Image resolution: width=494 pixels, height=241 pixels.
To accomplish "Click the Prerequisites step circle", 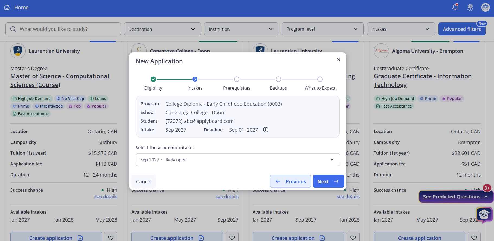I will click(x=237, y=79).
